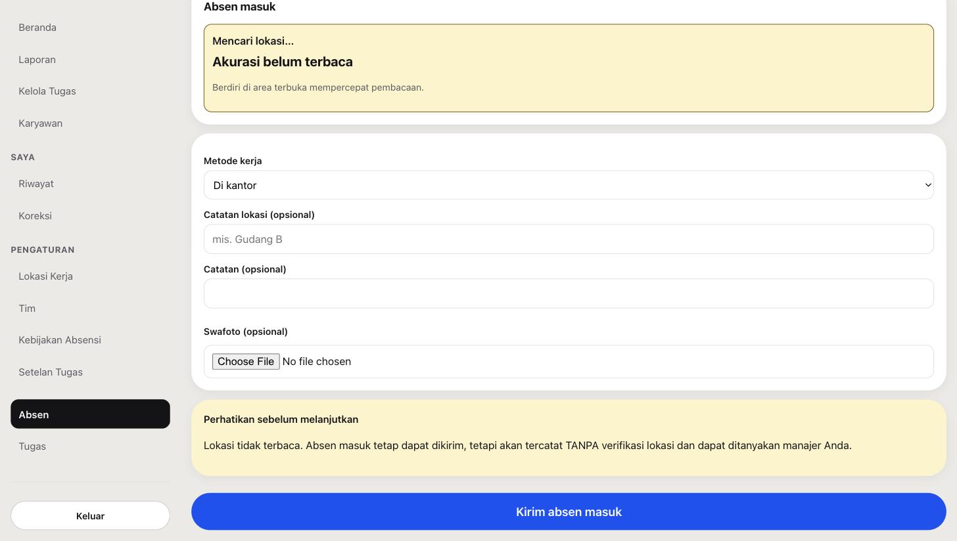Select the active Absen sidebar item
Viewport: 957px width, 541px height.
click(90, 414)
